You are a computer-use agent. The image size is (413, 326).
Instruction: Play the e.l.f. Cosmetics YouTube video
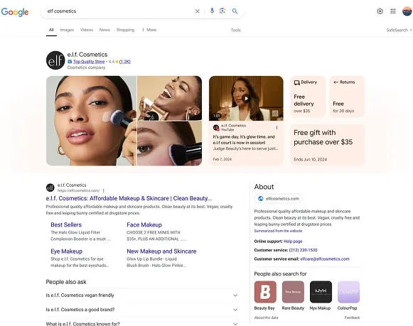tap(246, 99)
